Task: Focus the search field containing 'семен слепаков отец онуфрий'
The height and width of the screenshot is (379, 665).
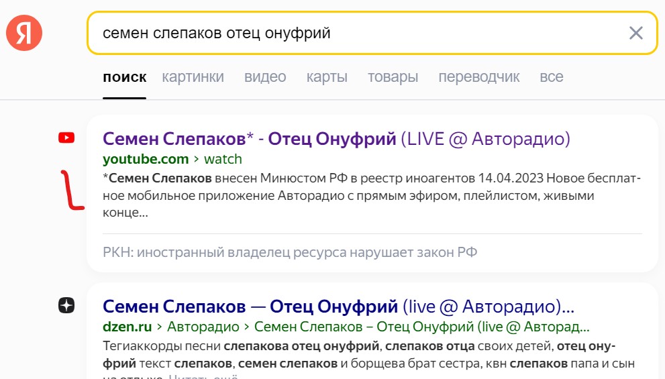Action: click(372, 33)
